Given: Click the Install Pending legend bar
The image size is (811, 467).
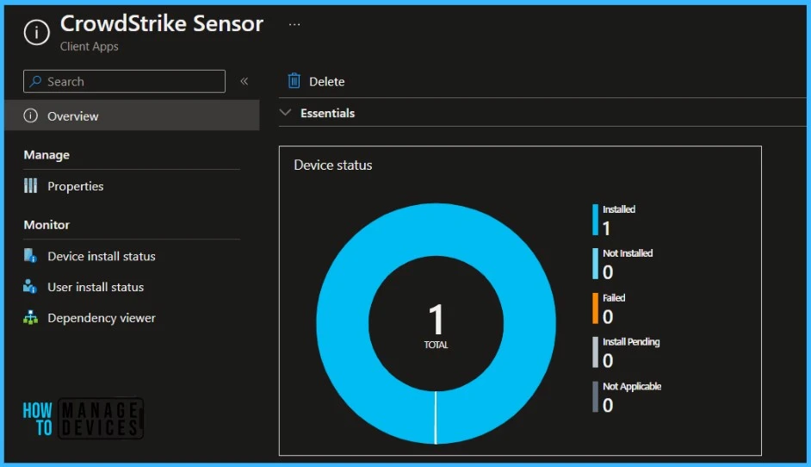Looking at the screenshot, I should [595, 352].
